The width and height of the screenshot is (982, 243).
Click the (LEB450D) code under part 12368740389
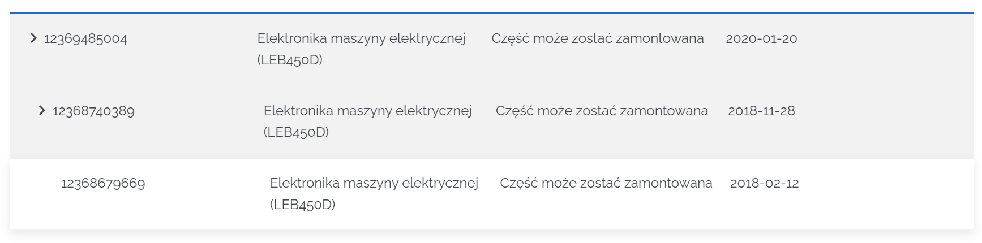pos(296,132)
